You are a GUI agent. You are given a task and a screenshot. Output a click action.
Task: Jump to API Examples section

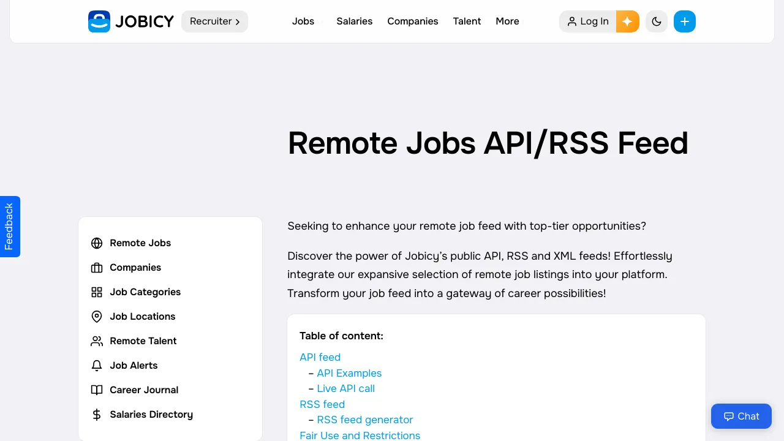pos(349,373)
